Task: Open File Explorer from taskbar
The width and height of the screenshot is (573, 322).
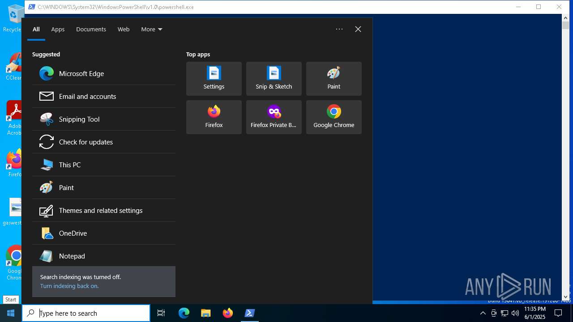Action: click(x=206, y=313)
